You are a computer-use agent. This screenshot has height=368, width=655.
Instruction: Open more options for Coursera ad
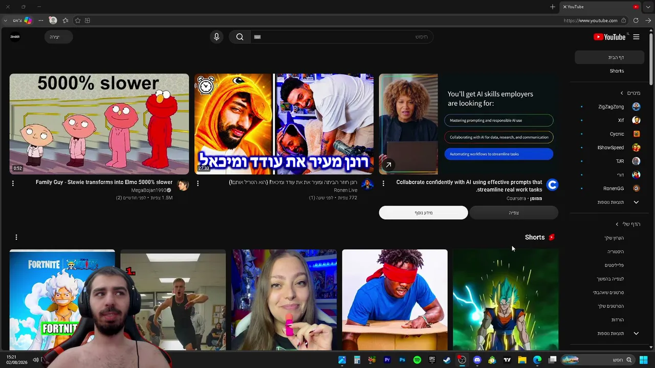click(383, 183)
